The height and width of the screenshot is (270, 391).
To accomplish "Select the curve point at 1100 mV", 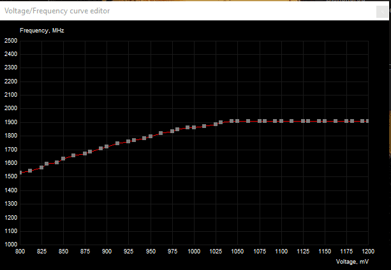I will 281,121.
